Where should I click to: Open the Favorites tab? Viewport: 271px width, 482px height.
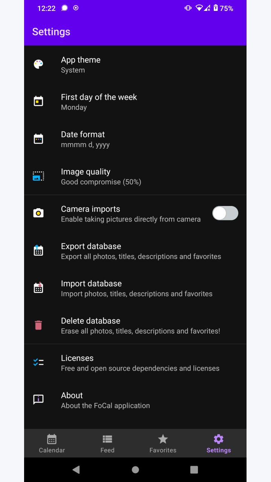(x=163, y=443)
